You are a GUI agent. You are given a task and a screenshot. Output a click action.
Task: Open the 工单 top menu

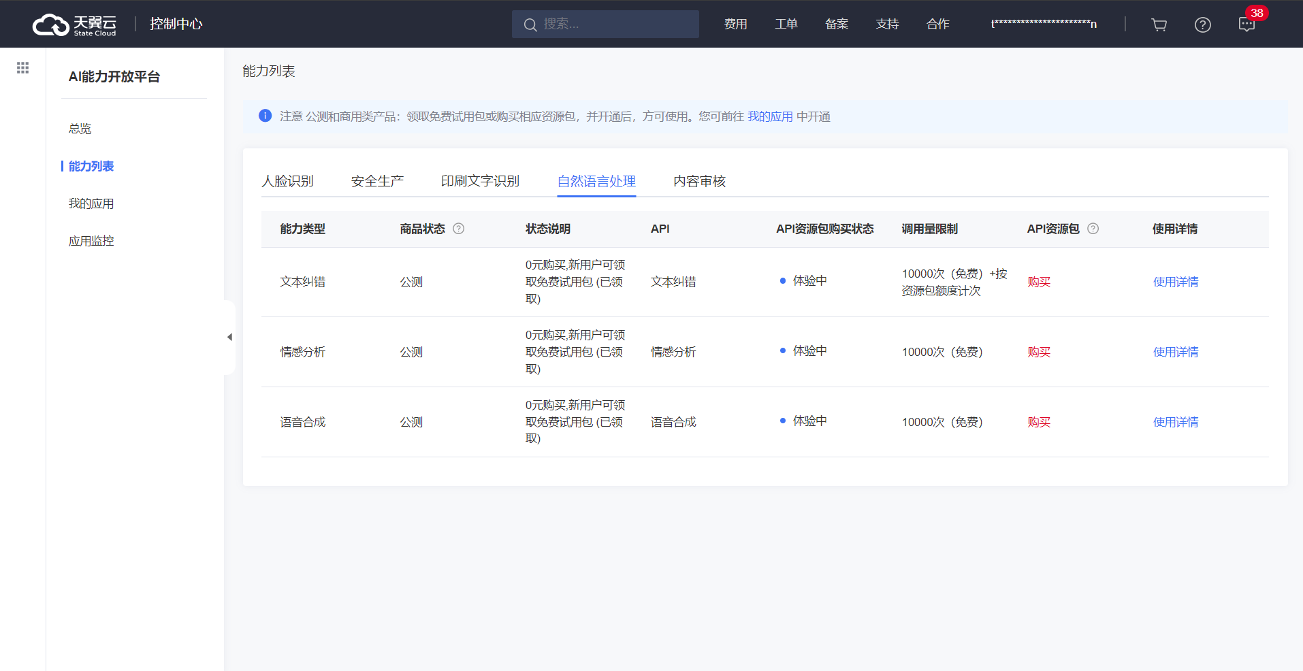pos(786,24)
